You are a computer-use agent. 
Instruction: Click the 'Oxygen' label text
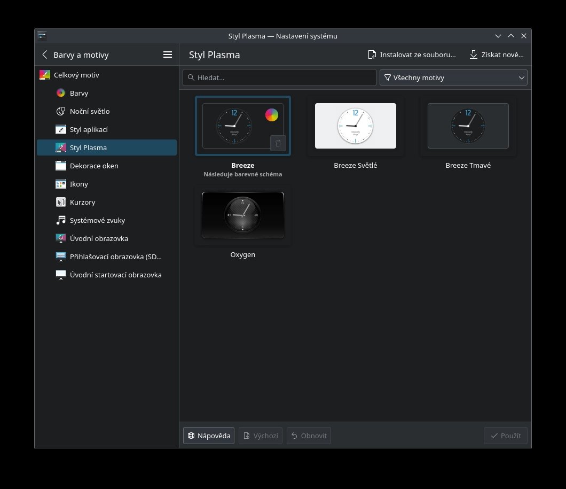point(243,254)
